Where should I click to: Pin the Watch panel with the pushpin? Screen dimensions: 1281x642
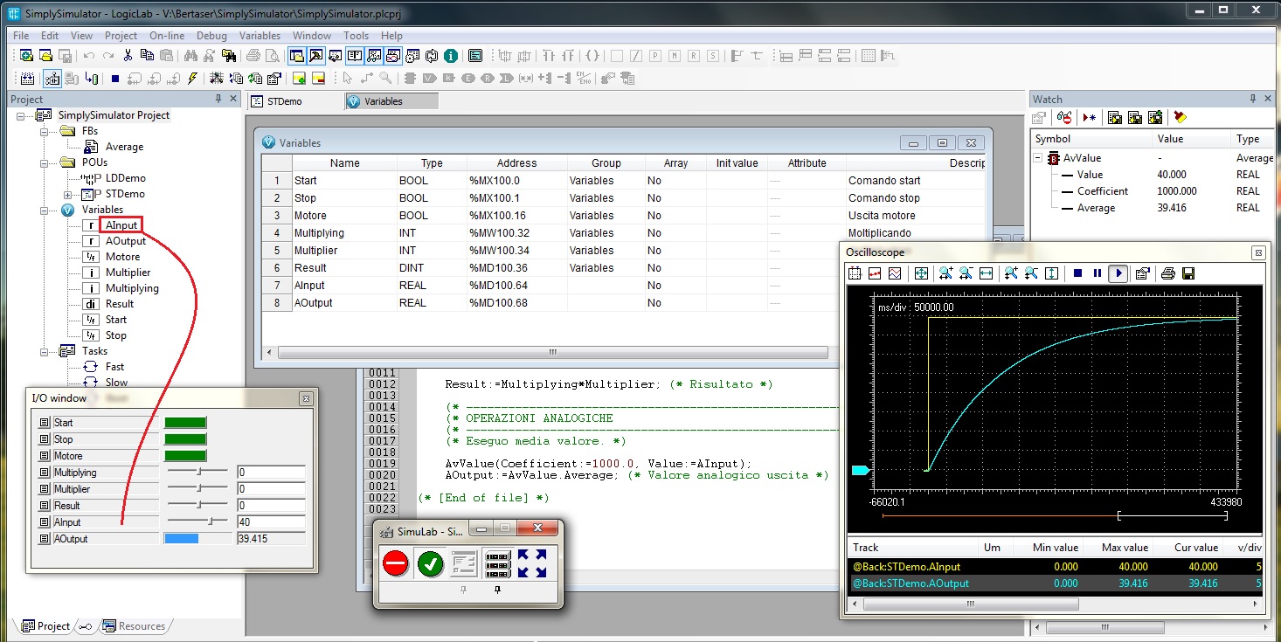coord(1253,99)
